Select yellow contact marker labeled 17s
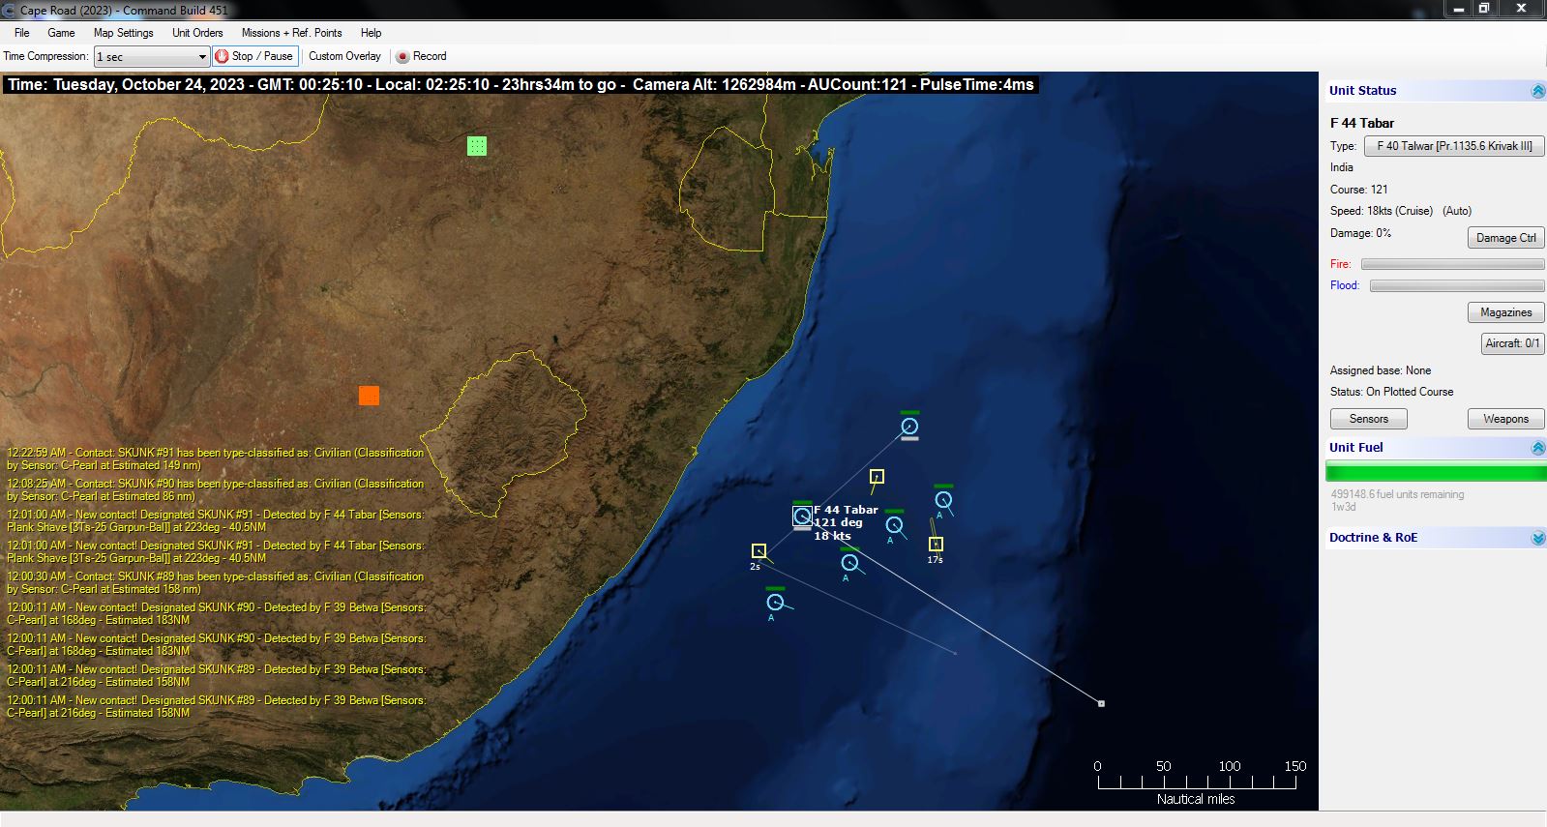This screenshot has width=1547, height=827. pos(936,545)
